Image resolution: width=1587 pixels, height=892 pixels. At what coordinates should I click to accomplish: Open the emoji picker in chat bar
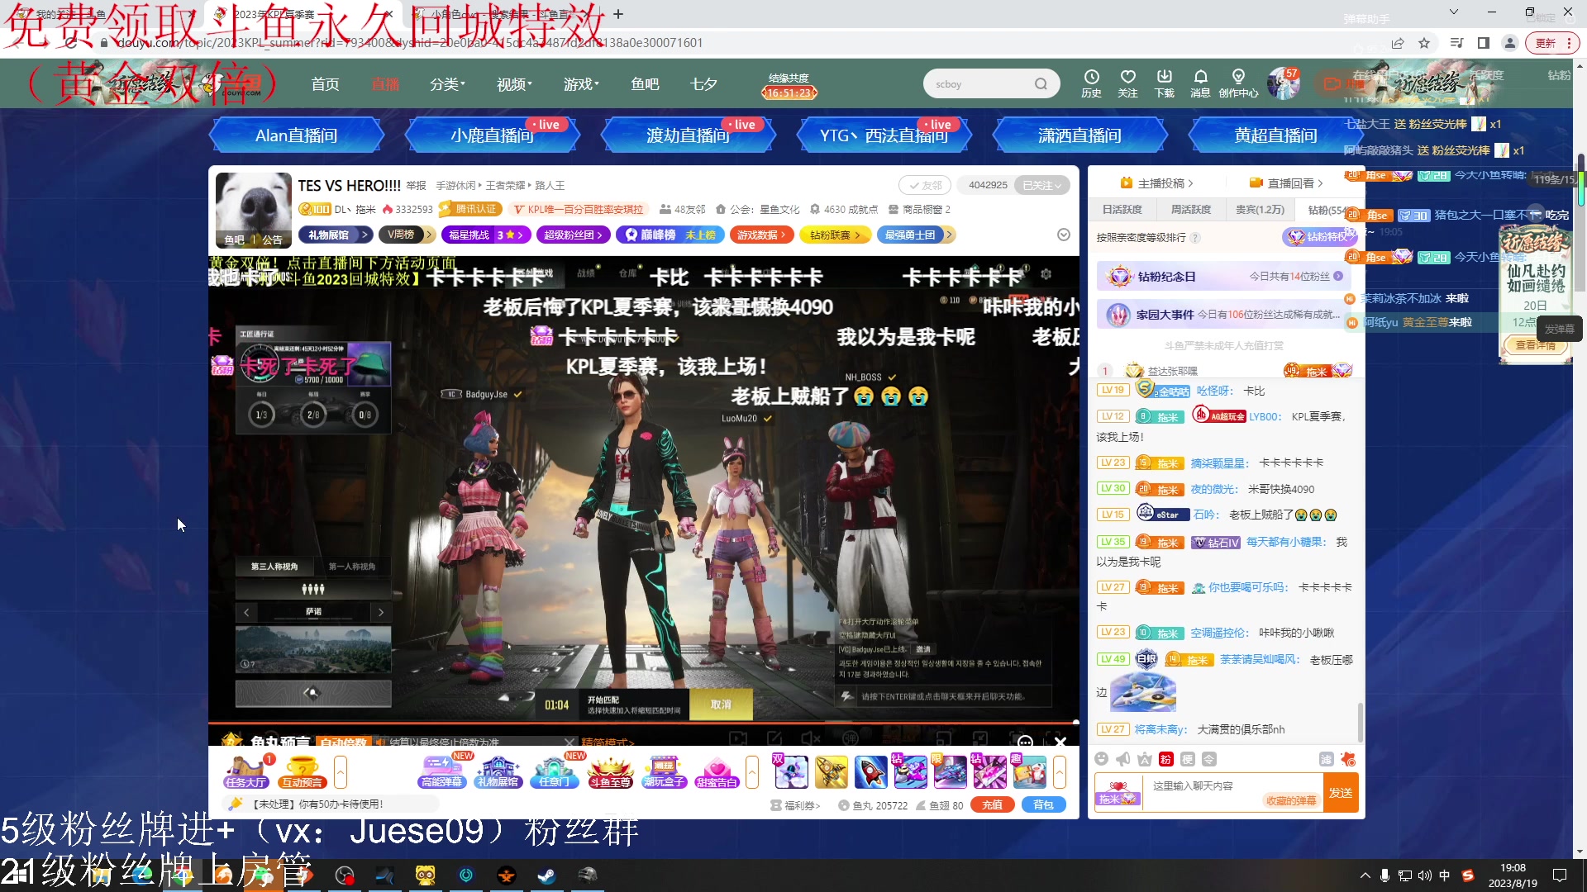[1101, 758]
